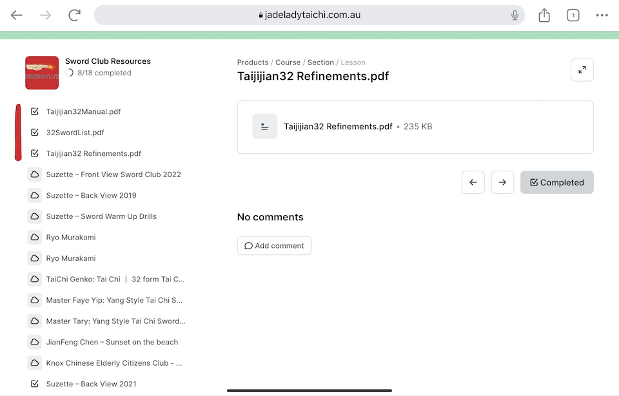Screen dimensions: 619x396
Task: Toggle checkbox beside 32SwordList.pdf
Action: coord(35,133)
